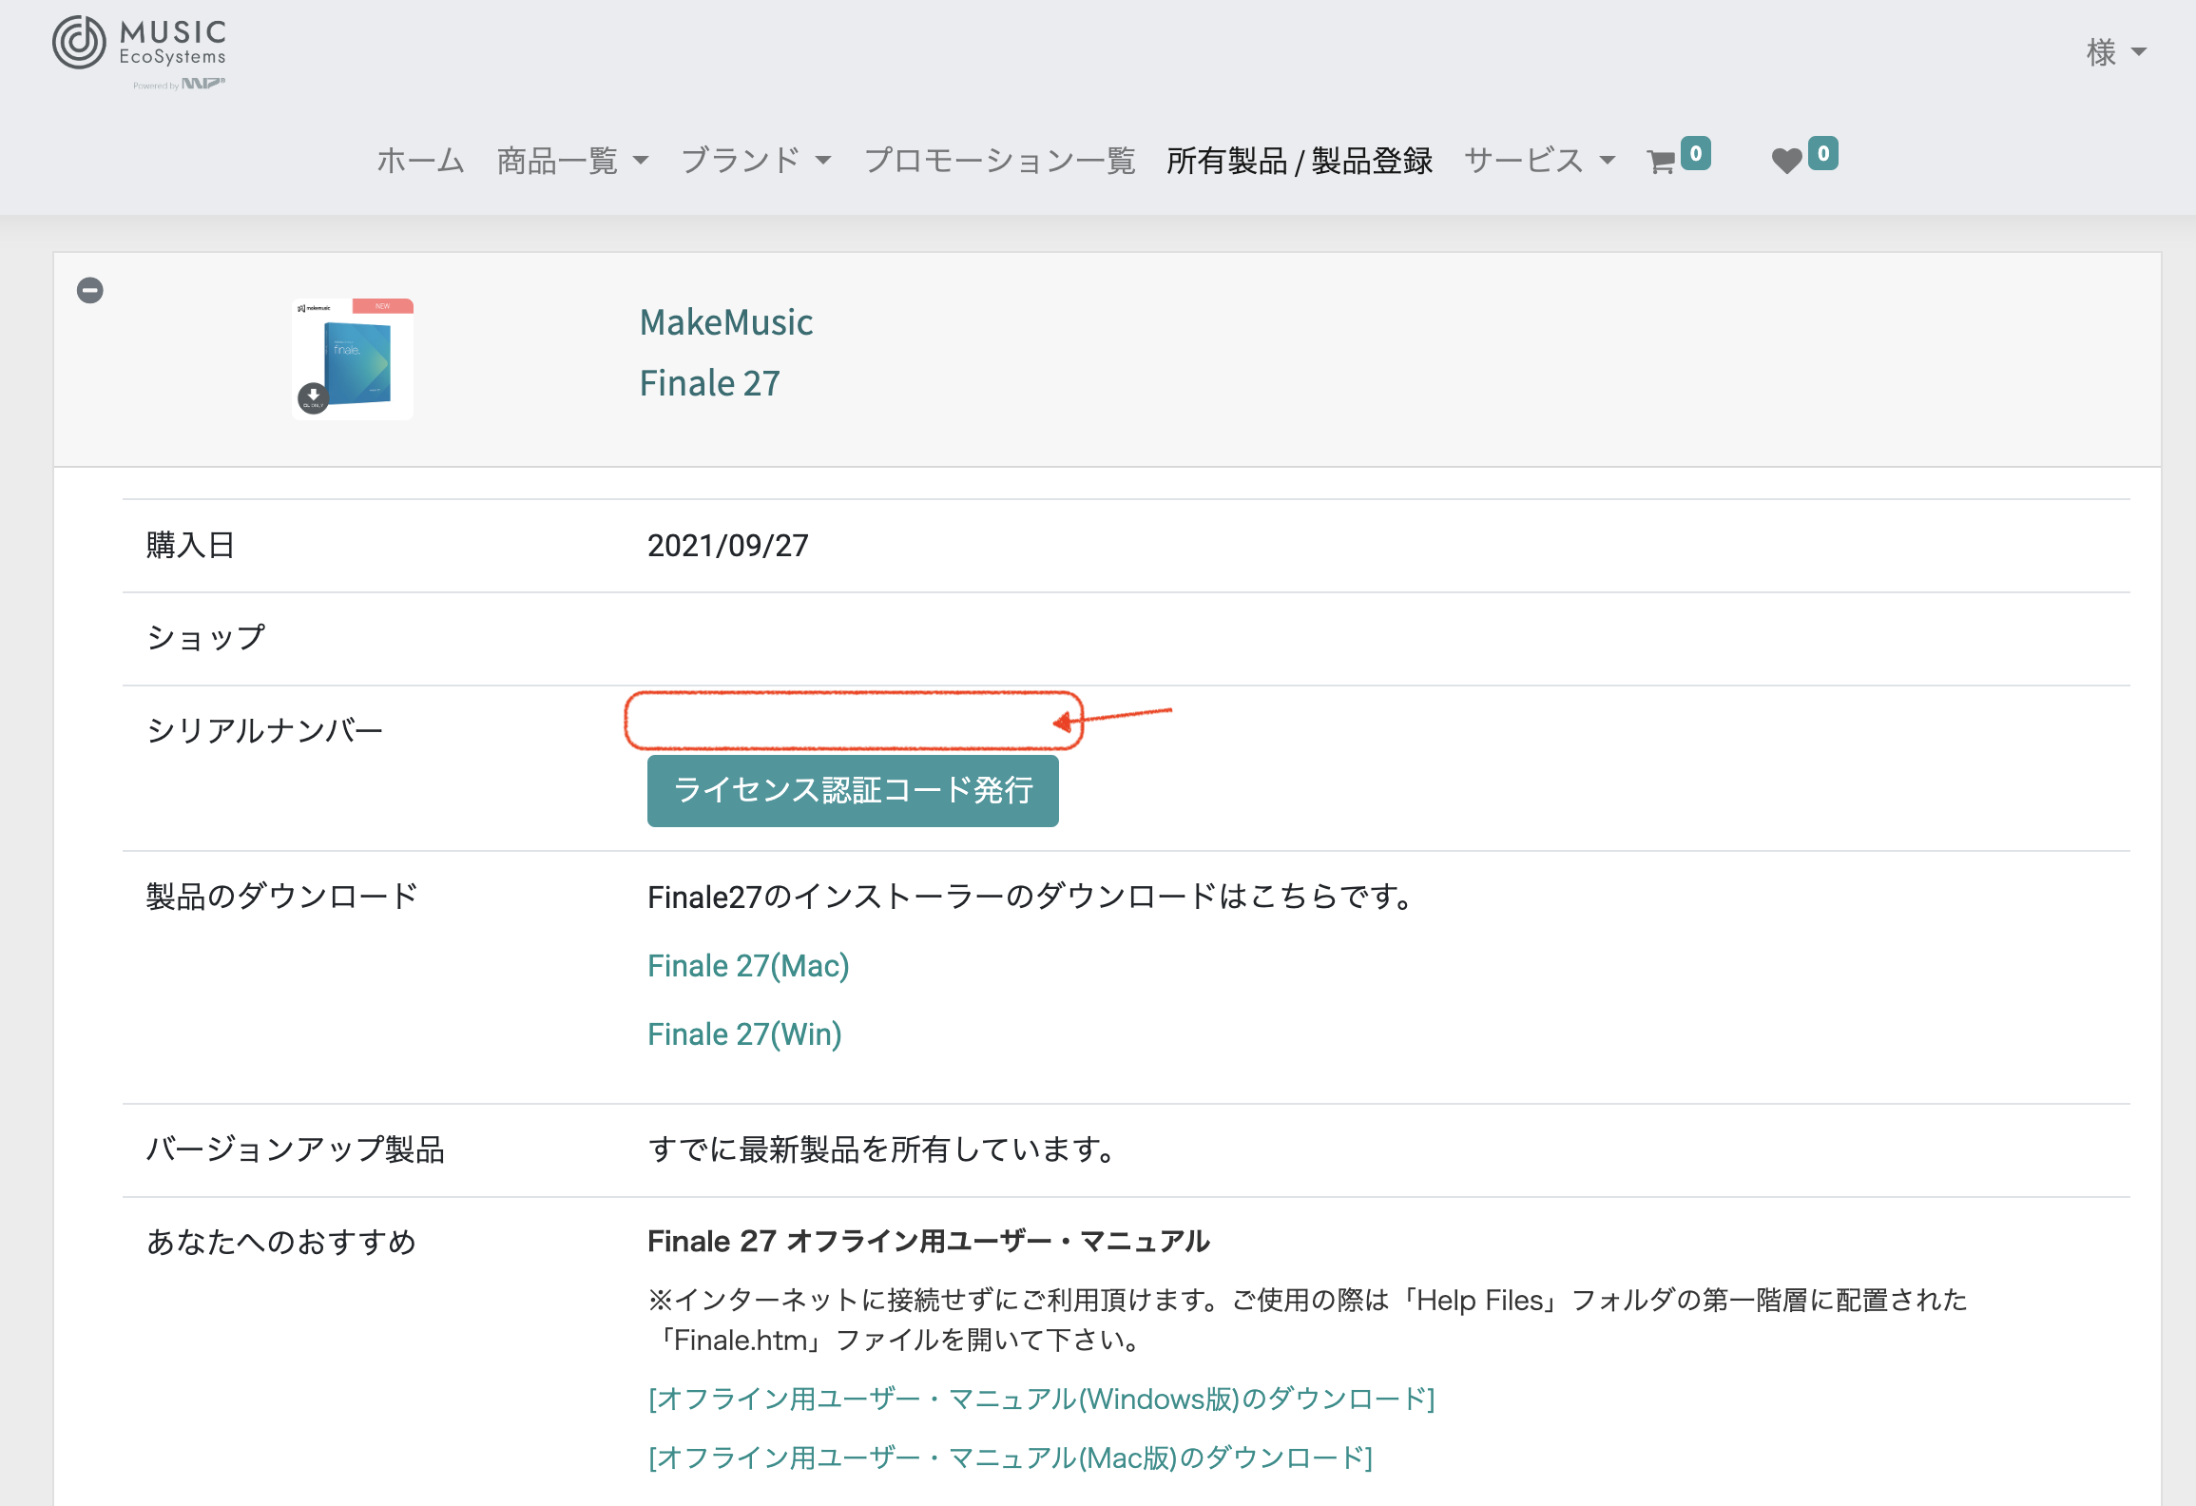Screen dimensions: 2196x1506
Task: Open the shopping cart icon
Action: coord(1661,162)
